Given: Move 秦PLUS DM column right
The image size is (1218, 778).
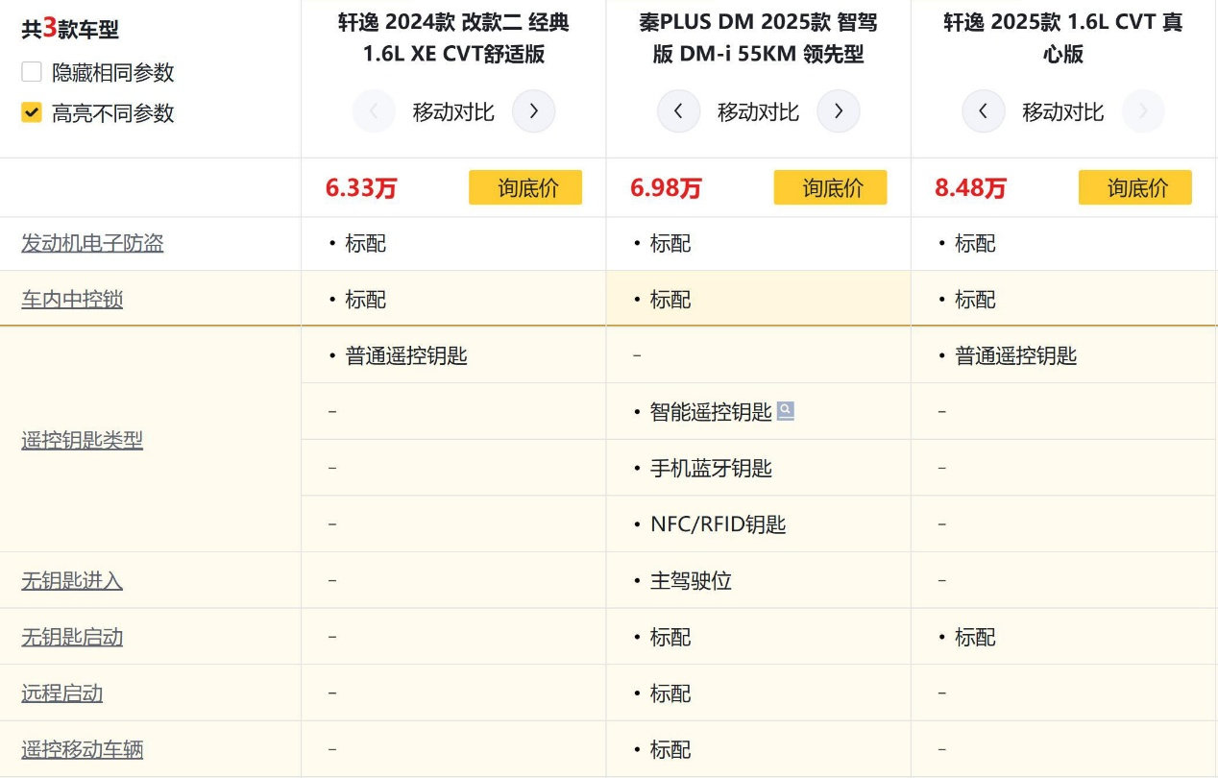Looking at the screenshot, I should (x=839, y=111).
